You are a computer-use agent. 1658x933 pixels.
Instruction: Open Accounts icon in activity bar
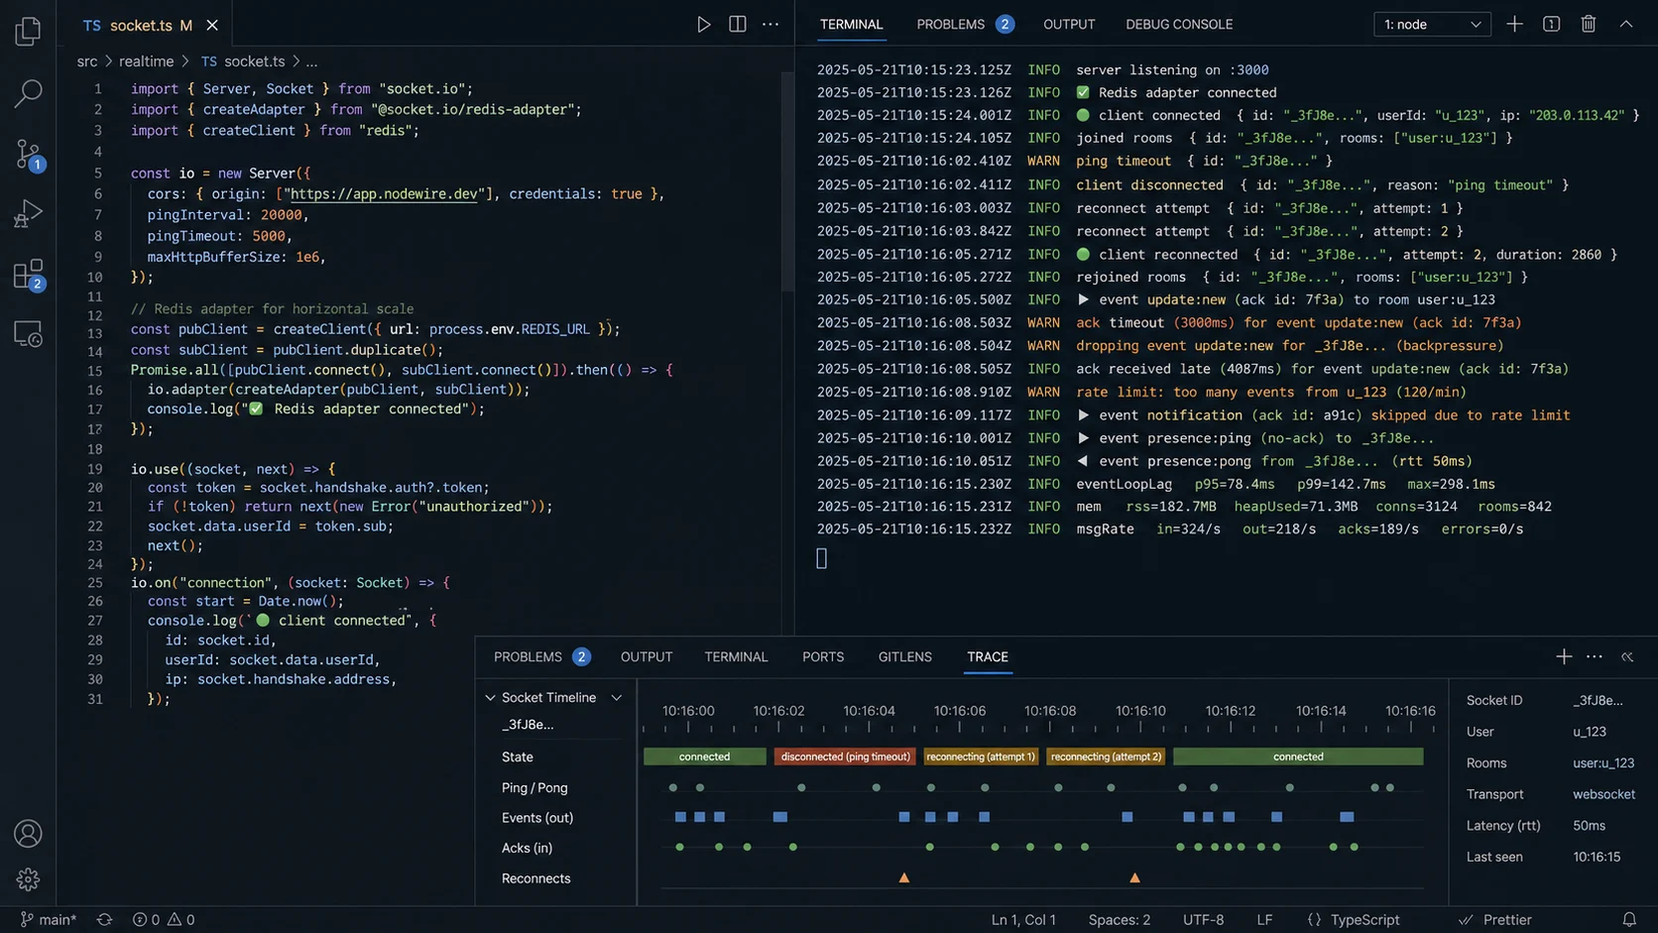[x=28, y=834]
